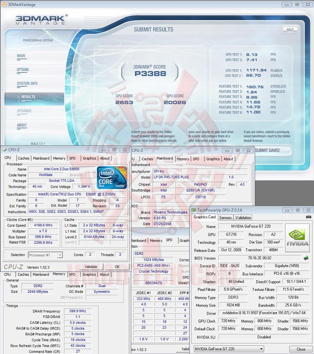This screenshot has height=354, width=314.
Task: Click the Multiplier value x 7.0
Action: (43, 231)
